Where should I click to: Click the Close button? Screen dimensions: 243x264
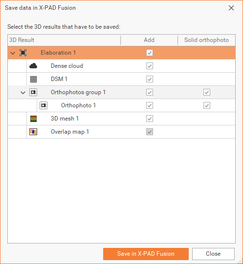click(x=213, y=254)
